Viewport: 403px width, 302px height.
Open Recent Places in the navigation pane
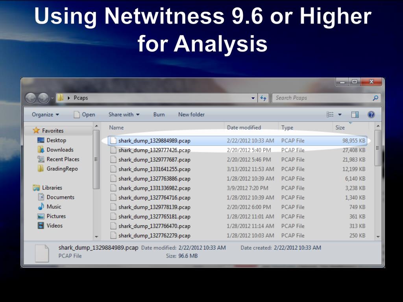click(x=63, y=159)
